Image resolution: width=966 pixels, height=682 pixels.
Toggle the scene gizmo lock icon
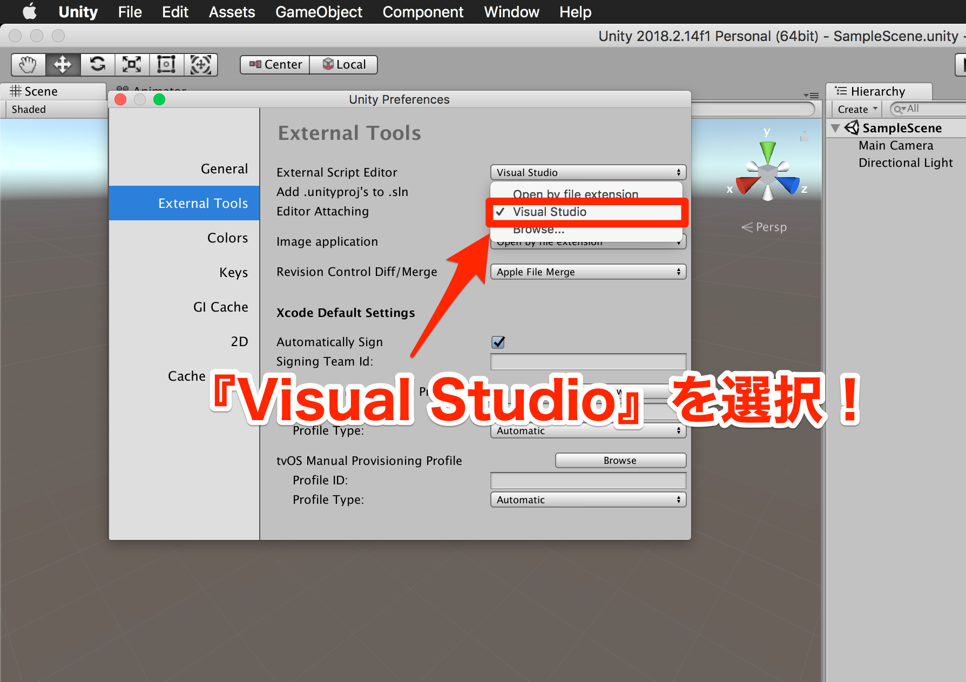804,137
